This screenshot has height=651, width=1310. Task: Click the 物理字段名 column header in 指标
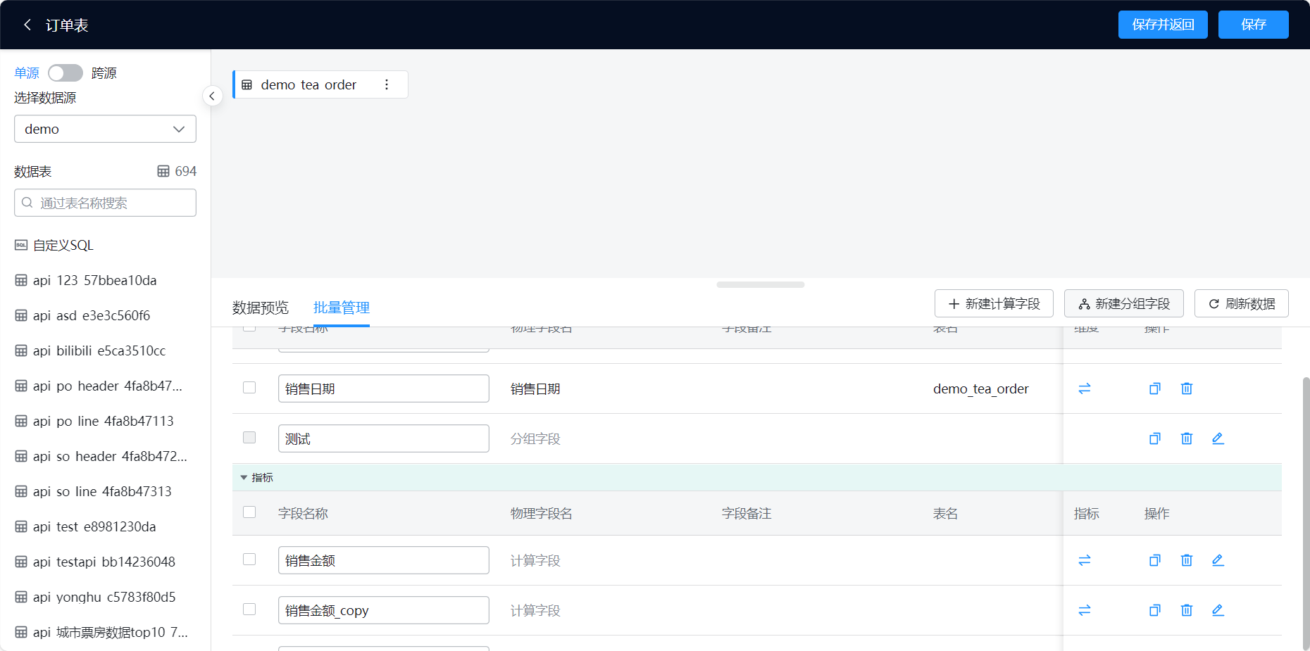[541, 514]
